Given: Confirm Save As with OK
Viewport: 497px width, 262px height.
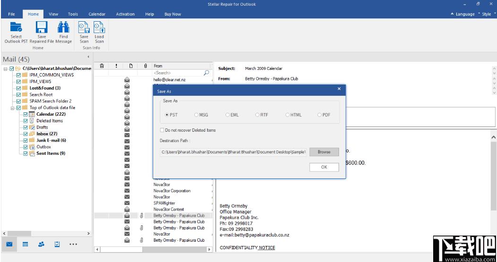Looking at the screenshot, I should coord(324,167).
